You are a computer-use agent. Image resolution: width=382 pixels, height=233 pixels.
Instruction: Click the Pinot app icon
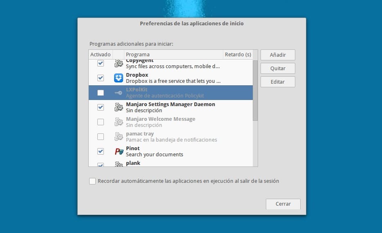119,151
